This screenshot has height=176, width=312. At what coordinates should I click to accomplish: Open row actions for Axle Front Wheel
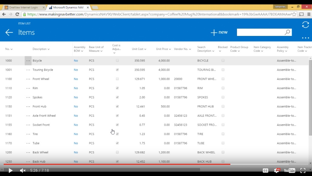coord(28,116)
